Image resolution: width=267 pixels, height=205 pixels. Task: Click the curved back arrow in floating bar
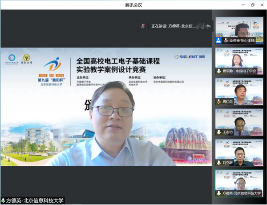click(208, 26)
